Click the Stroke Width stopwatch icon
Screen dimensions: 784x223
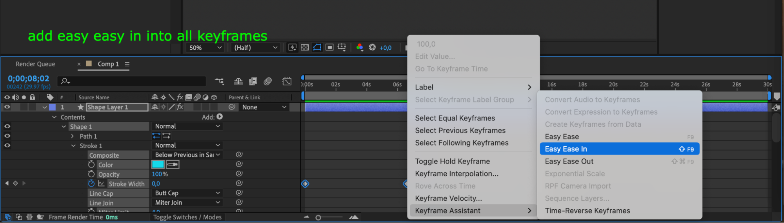(x=91, y=183)
